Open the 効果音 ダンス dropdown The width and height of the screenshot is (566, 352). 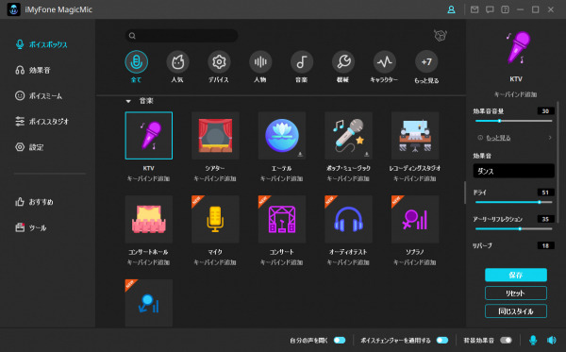point(514,171)
